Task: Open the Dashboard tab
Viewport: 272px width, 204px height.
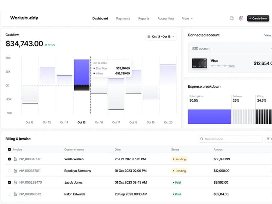Action: pyautogui.click(x=100, y=18)
